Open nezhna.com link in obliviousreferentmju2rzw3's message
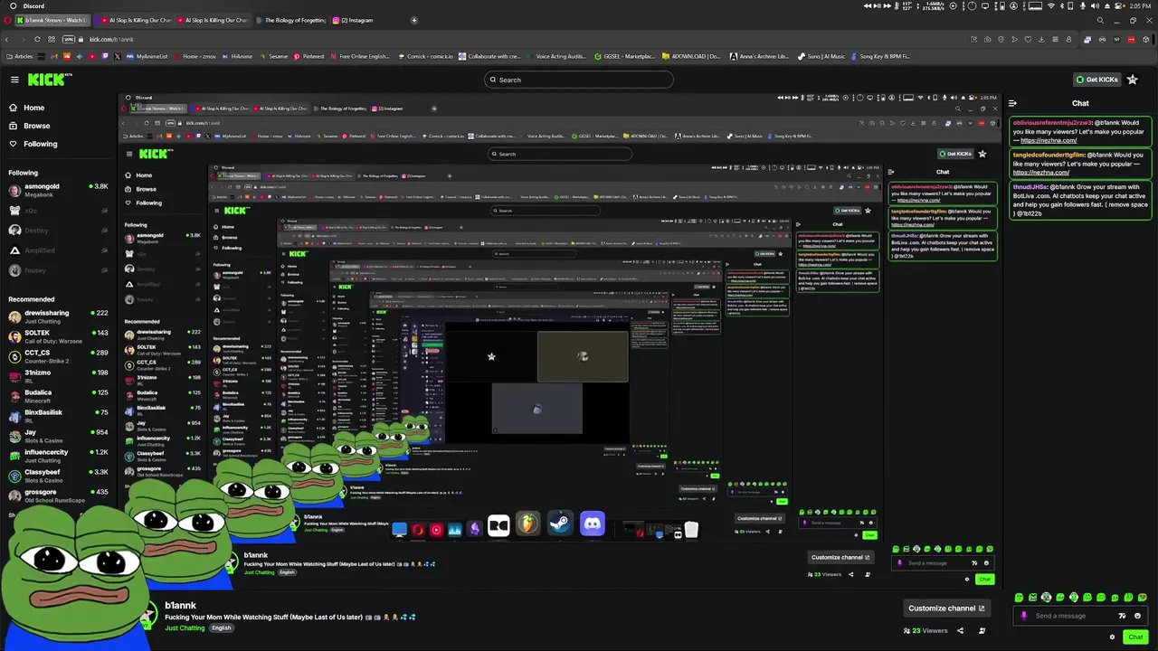Screen dimensions: 1158x651 point(1049,140)
